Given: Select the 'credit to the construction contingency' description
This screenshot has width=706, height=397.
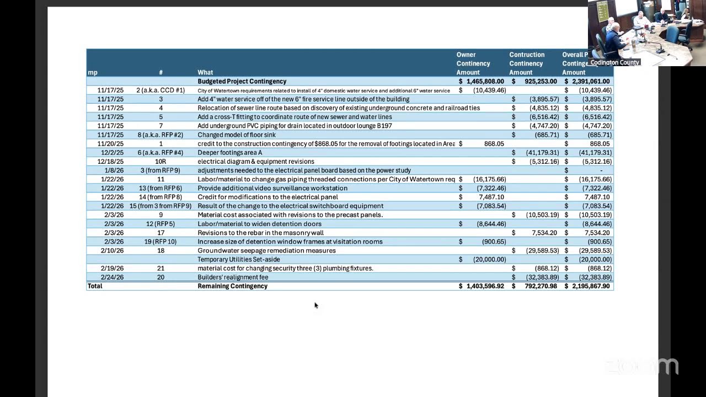Looking at the screenshot, I should 327,144.
